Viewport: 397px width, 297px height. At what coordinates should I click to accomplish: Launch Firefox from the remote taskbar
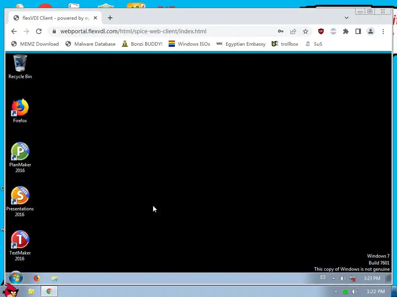[37, 278]
